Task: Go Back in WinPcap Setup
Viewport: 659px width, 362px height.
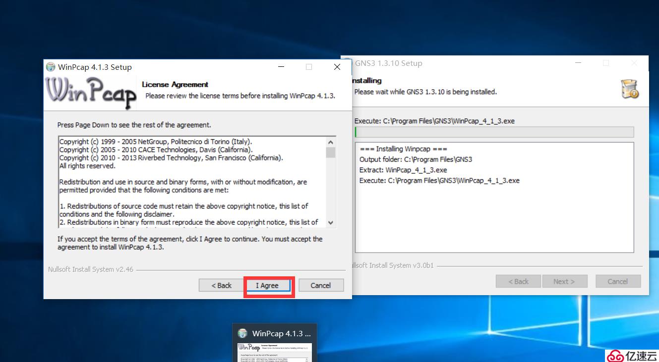Action: 221,285
